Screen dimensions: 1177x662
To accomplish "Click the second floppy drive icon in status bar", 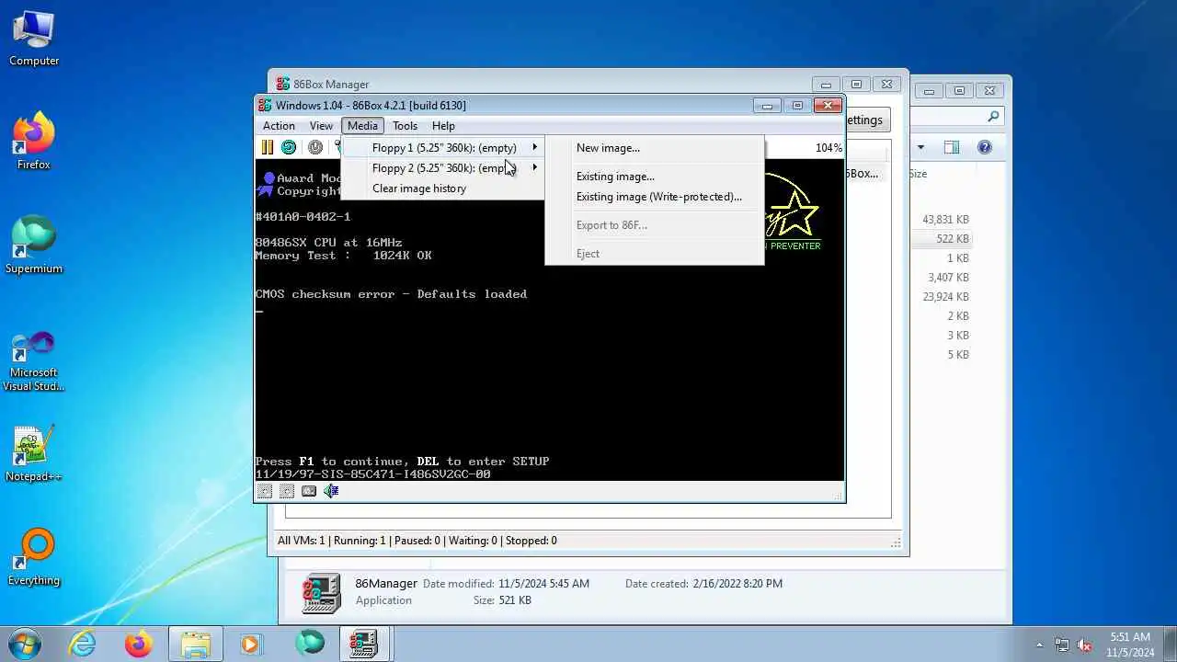I will 287,491.
